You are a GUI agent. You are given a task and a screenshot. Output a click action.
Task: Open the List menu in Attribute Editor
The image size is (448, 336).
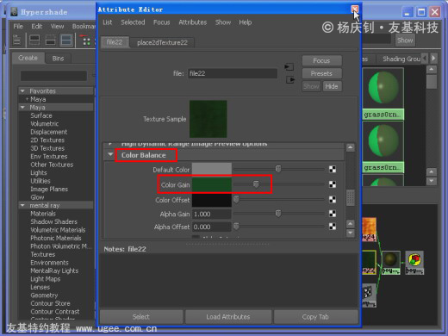(x=108, y=22)
